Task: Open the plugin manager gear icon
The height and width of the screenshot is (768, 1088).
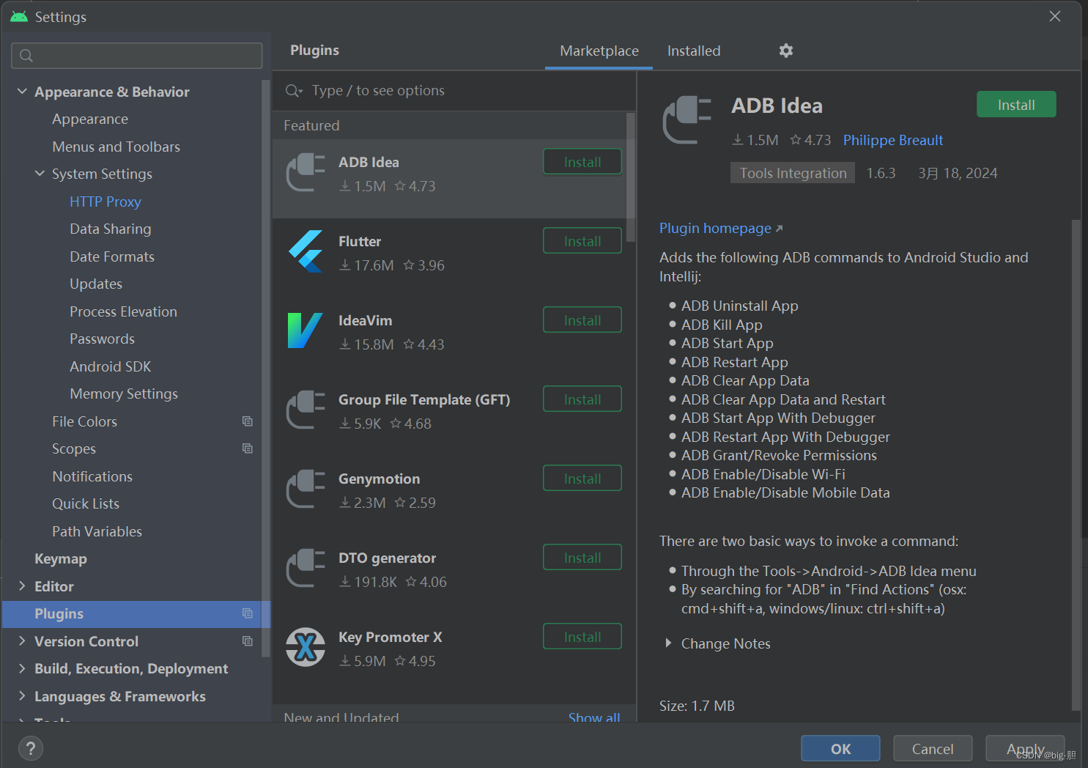Action: [x=785, y=50]
